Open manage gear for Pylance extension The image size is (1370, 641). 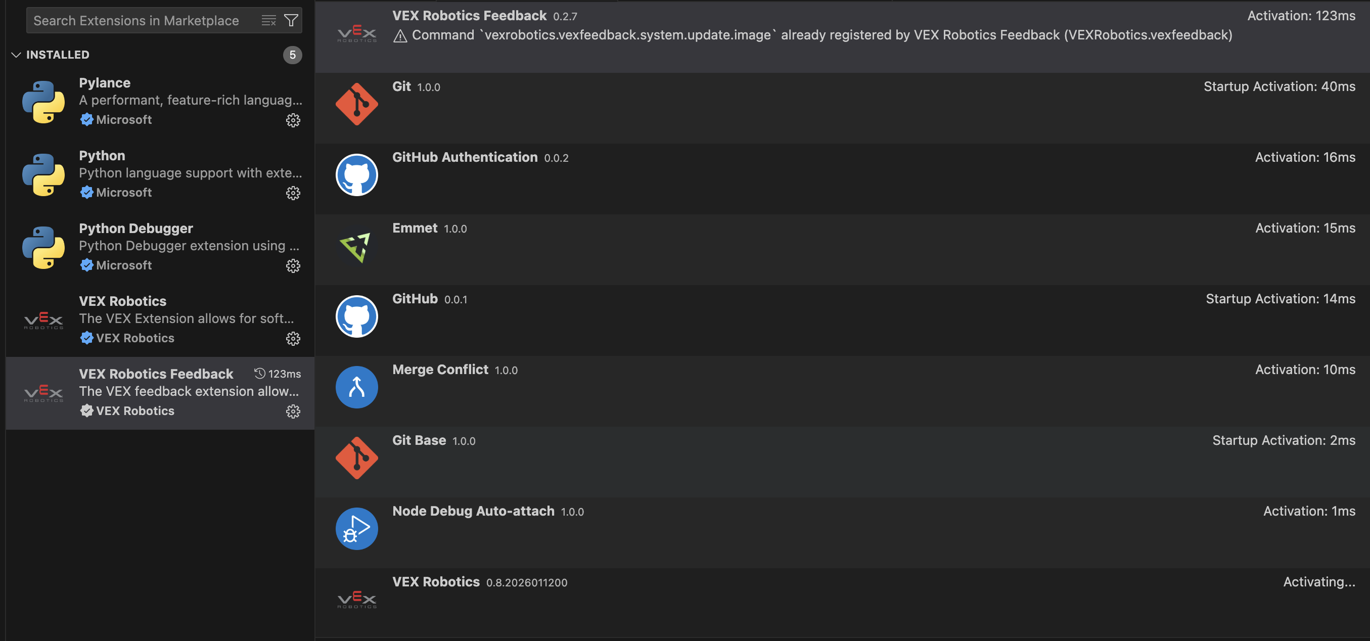[x=293, y=120]
